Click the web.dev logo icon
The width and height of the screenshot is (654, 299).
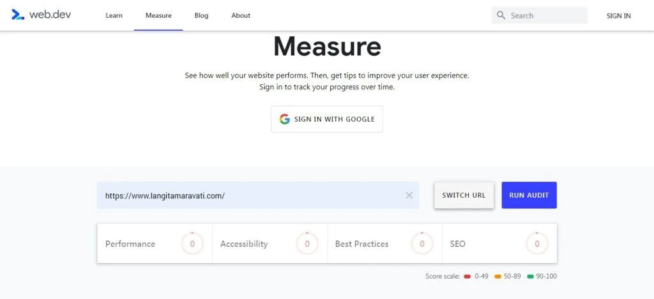(x=17, y=15)
